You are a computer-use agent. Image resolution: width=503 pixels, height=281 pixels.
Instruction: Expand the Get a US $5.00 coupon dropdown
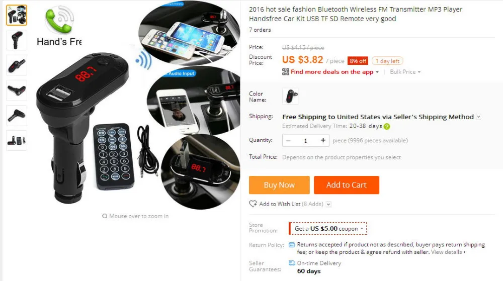click(x=327, y=228)
